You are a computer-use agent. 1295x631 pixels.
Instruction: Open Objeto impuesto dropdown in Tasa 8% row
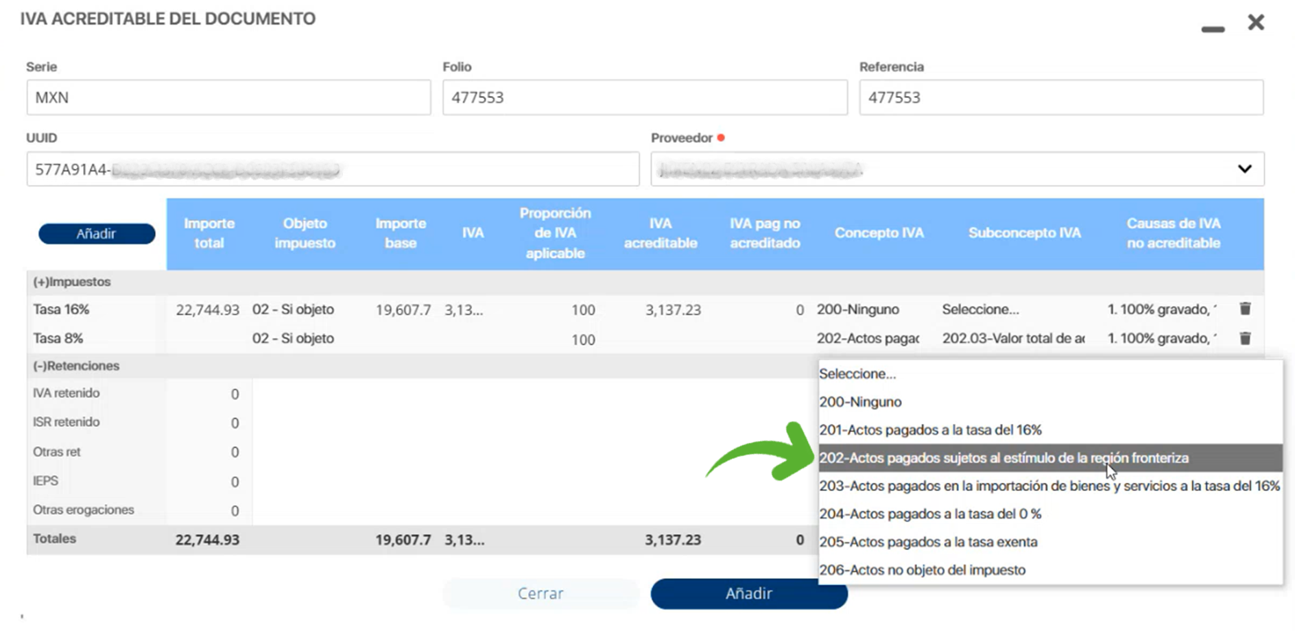(293, 338)
